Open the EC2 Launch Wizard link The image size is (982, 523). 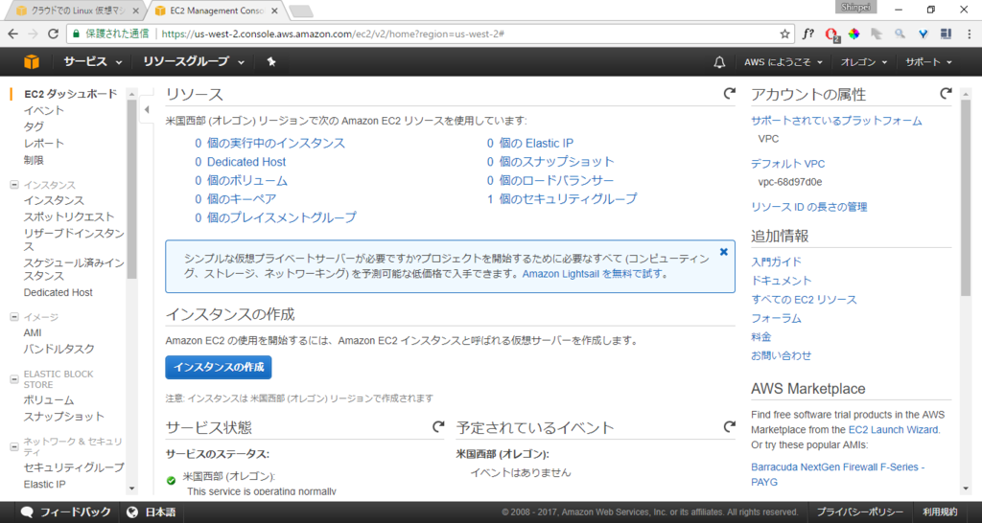point(893,430)
